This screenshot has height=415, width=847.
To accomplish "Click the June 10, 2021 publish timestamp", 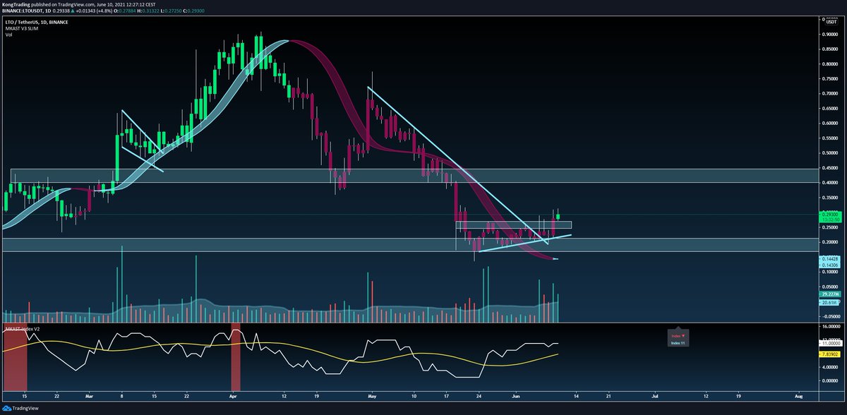I will (x=126, y=4).
